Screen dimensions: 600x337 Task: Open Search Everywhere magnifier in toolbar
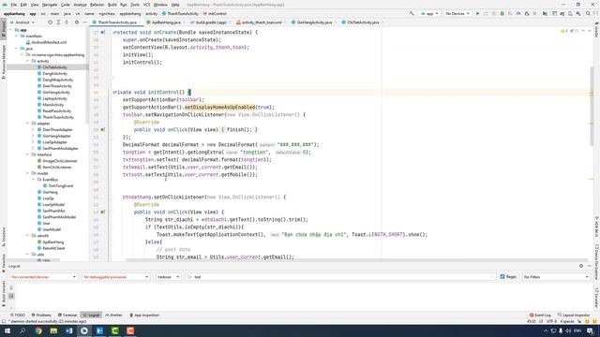pyautogui.click(x=588, y=13)
